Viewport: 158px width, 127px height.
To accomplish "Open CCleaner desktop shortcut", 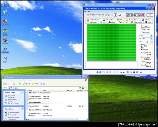I will click(5, 41).
